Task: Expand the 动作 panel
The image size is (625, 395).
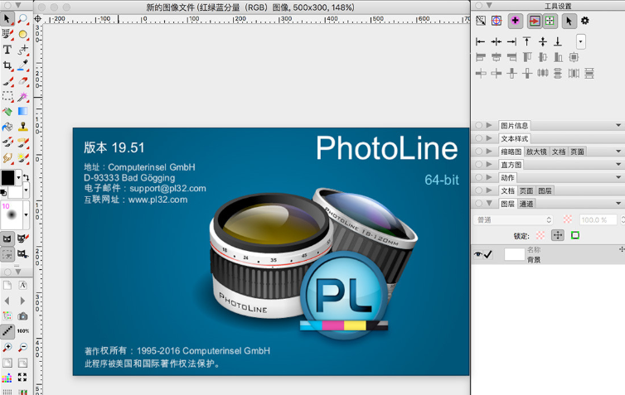Action: coord(489,177)
